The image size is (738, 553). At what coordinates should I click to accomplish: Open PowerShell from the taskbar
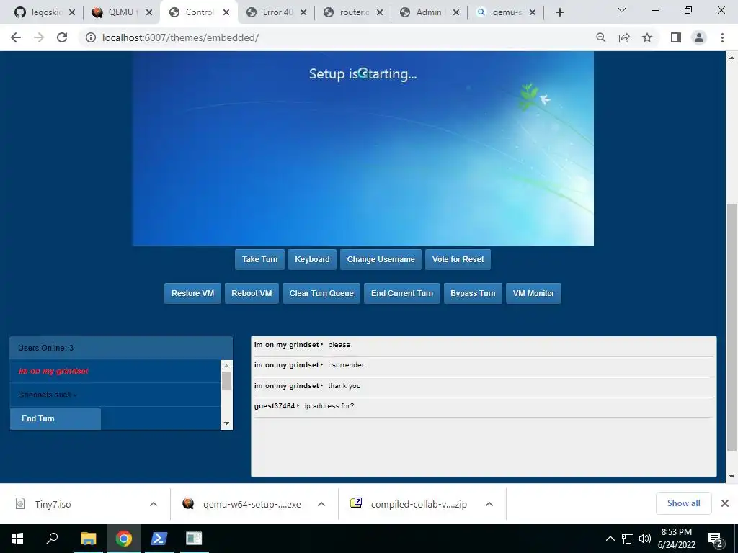(x=159, y=539)
